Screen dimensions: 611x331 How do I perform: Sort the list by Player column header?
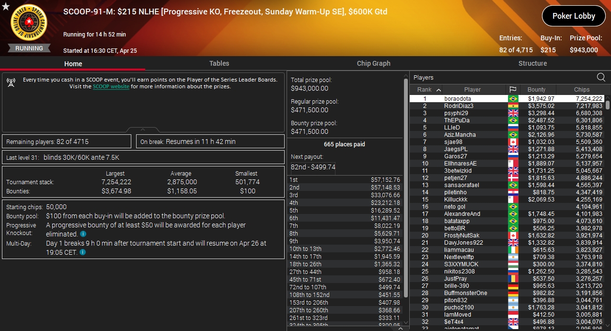click(x=472, y=89)
